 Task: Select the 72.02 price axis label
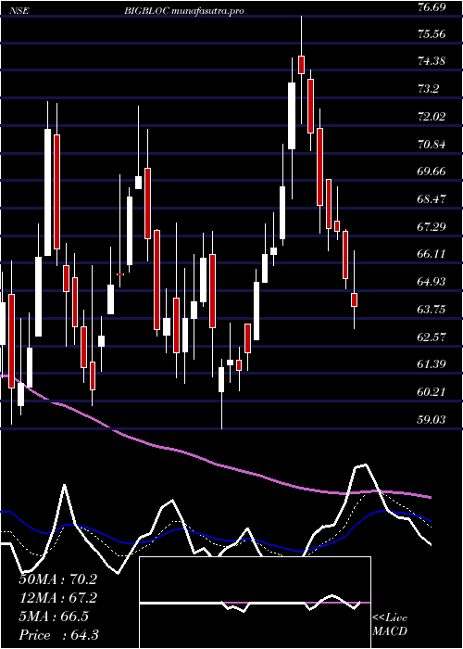click(x=432, y=116)
